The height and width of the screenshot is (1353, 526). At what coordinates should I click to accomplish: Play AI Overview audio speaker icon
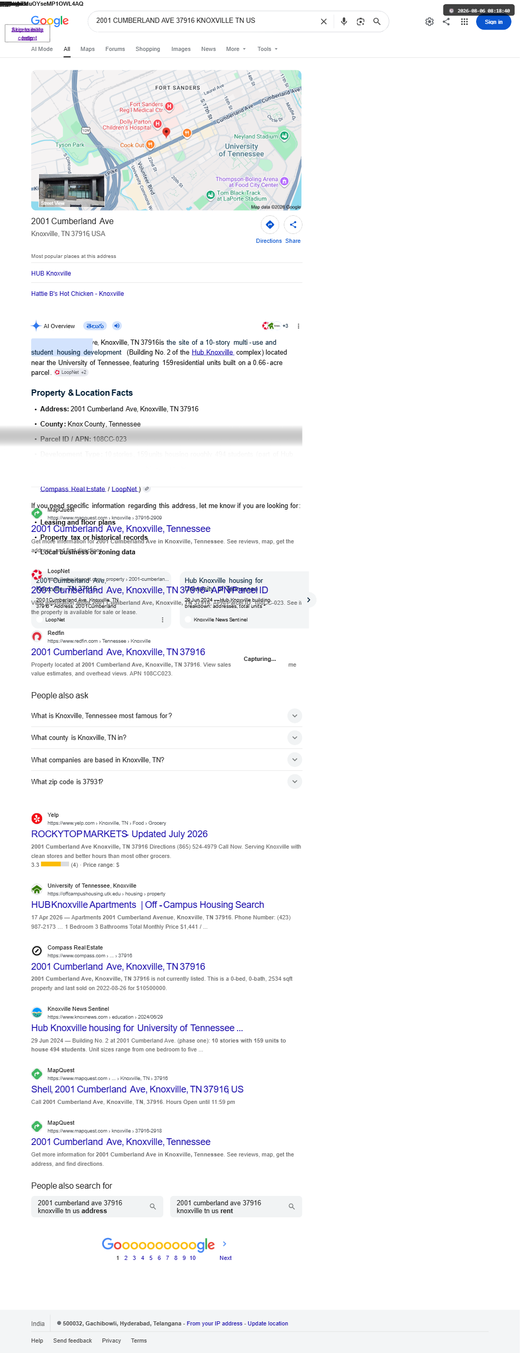point(118,326)
